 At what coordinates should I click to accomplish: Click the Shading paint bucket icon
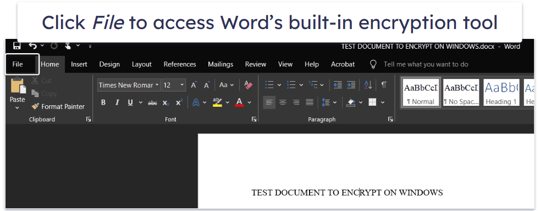[351, 102]
